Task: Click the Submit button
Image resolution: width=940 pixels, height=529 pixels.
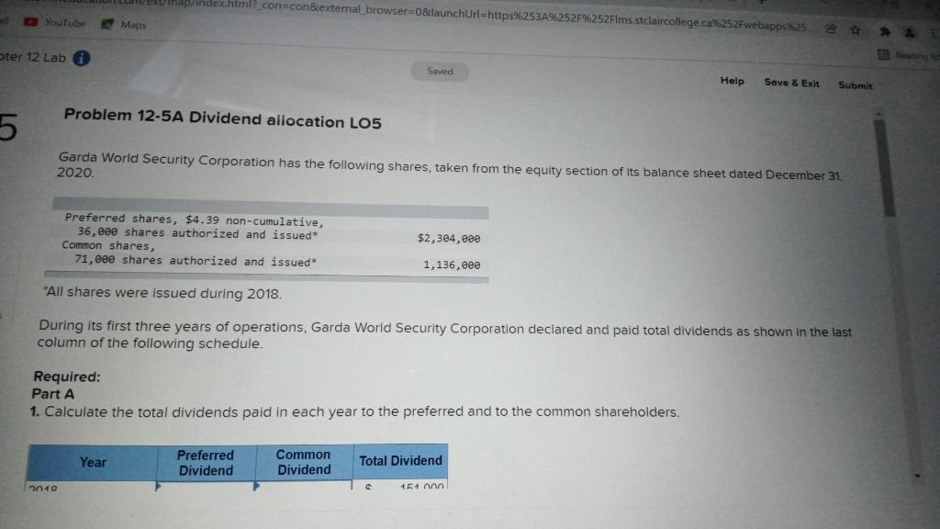Action: pyautogui.click(x=856, y=85)
